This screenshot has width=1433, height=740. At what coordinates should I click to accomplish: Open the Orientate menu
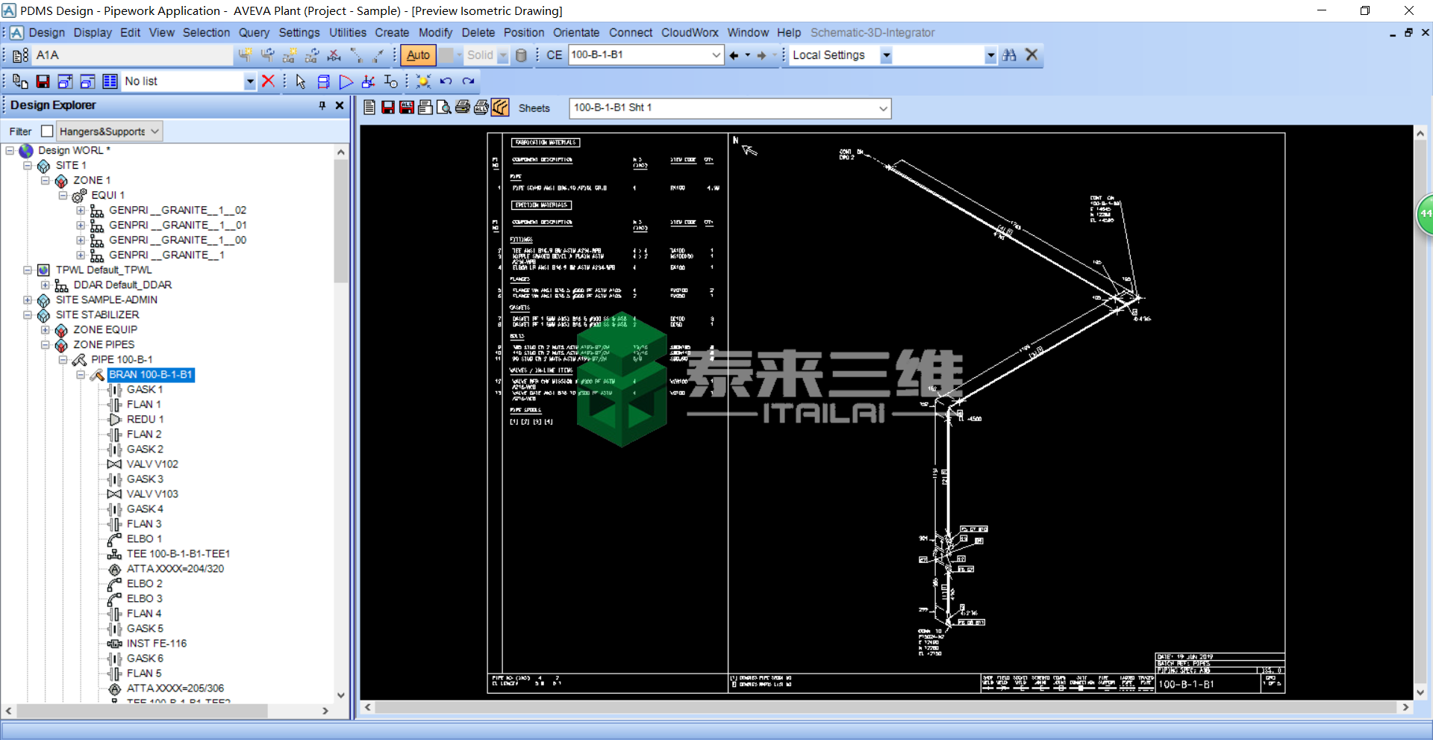pos(575,33)
